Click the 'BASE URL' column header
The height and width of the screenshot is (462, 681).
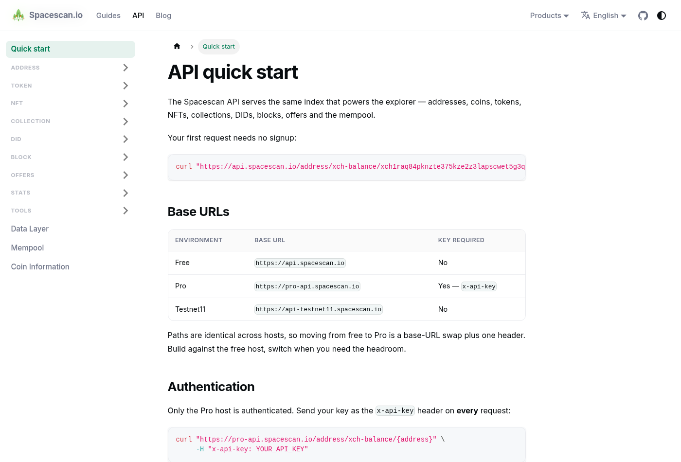(x=270, y=240)
